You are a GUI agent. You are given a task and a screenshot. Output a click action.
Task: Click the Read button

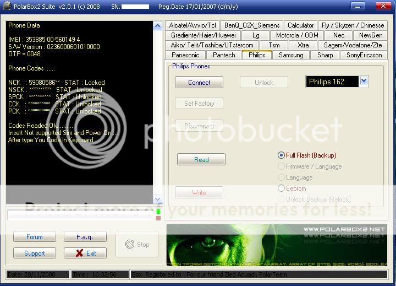click(201, 159)
